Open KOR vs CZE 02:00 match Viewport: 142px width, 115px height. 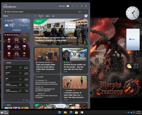click(x=16, y=47)
